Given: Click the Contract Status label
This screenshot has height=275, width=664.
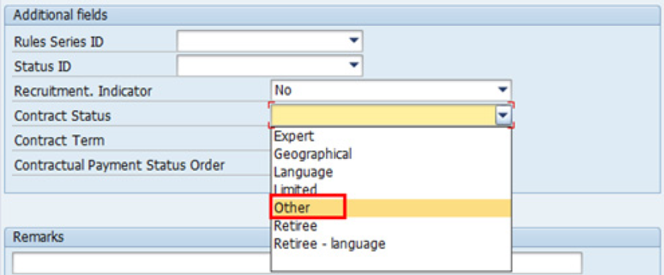Looking at the screenshot, I should (x=62, y=116).
